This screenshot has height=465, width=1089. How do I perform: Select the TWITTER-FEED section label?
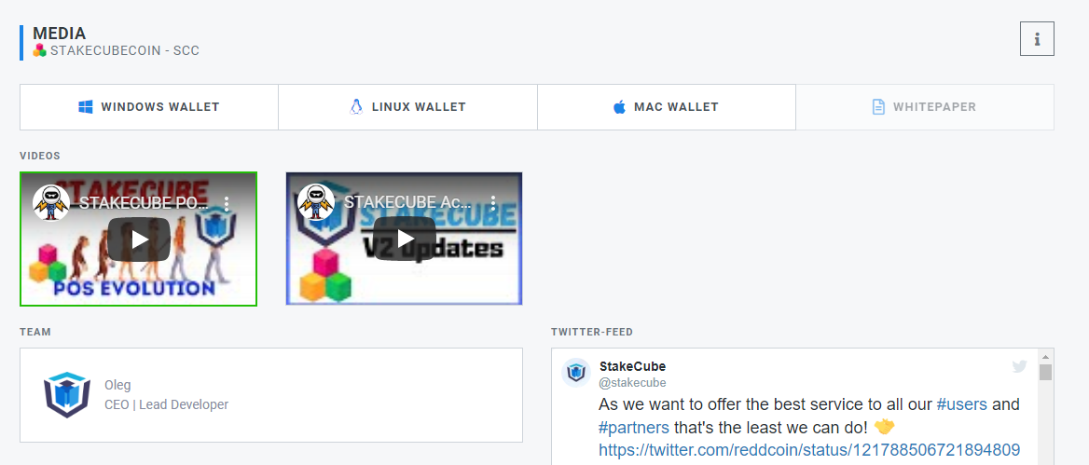[592, 333]
